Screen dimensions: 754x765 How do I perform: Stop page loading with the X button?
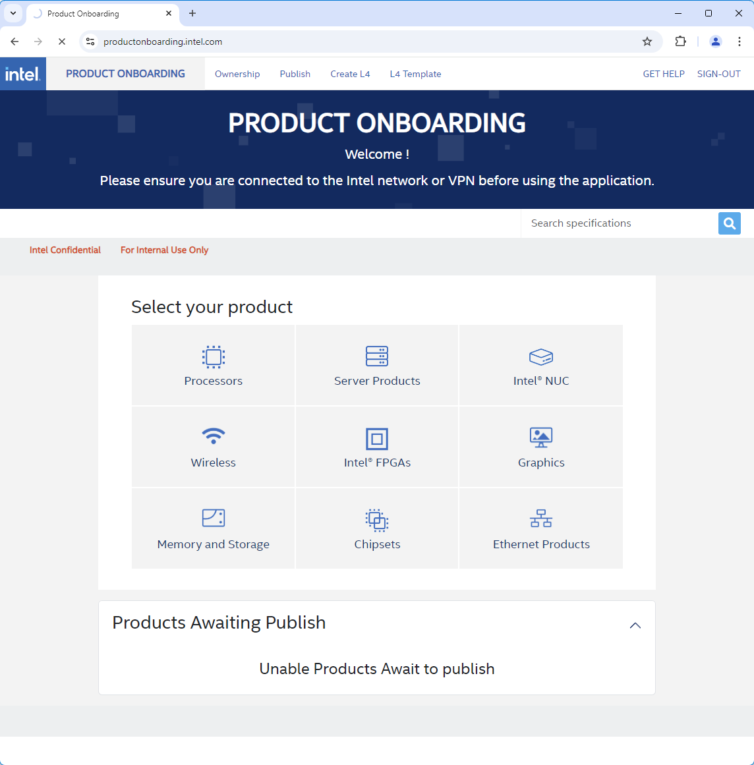(x=61, y=42)
